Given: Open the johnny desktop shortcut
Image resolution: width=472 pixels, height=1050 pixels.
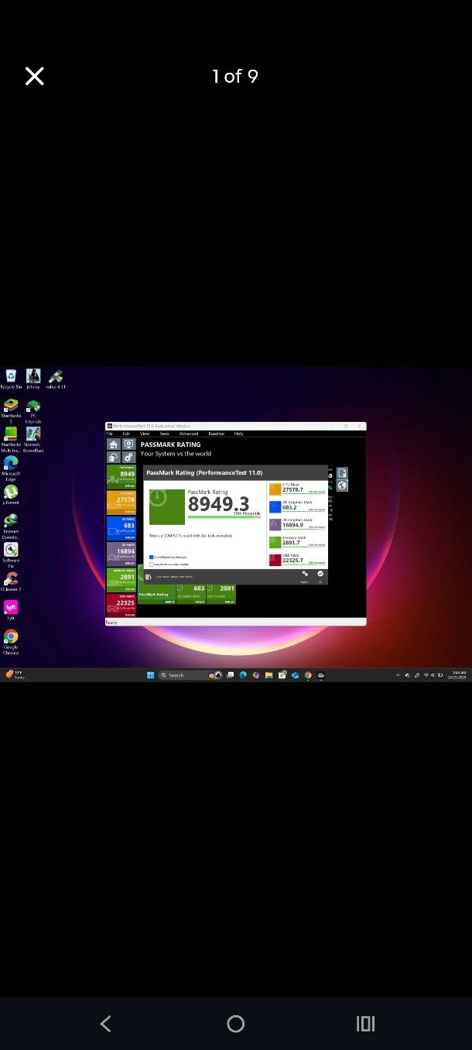Looking at the screenshot, I should point(33,379).
